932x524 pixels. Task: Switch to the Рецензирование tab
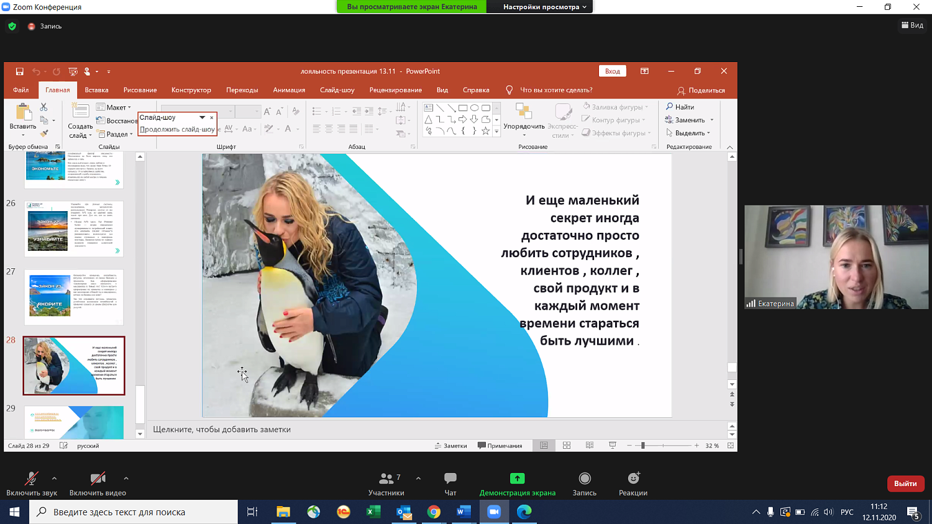coord(396,90)
